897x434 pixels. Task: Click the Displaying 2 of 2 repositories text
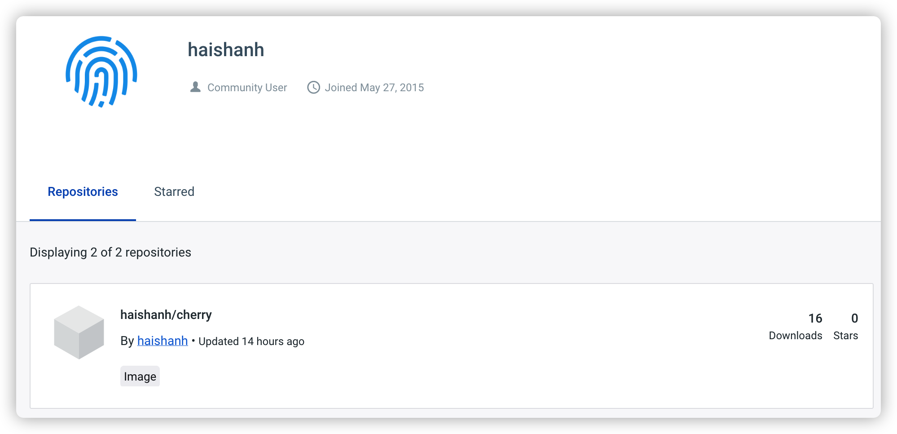pyautogui.click(x=110, y=252)
